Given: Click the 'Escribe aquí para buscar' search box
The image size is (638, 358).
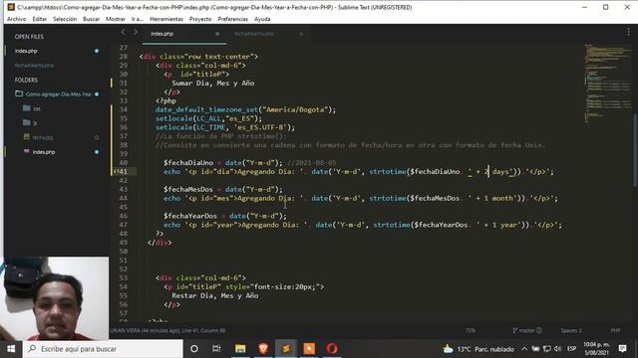Looking at the screenshot, I should click(103, 349).
